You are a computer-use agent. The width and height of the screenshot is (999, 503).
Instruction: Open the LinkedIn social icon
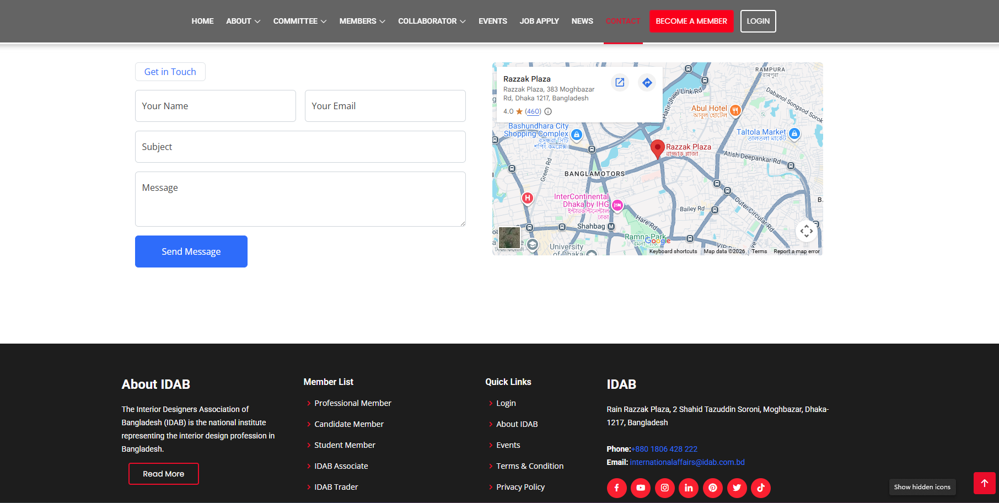(689, 488)
